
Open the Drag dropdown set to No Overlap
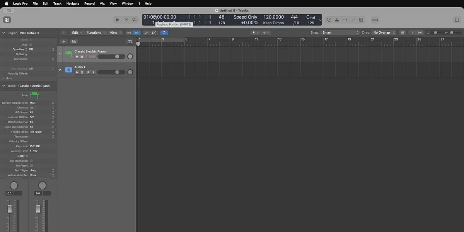tap(384, 33)
